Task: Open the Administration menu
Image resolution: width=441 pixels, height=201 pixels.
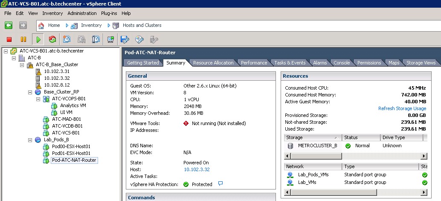Action: (82, 13)
